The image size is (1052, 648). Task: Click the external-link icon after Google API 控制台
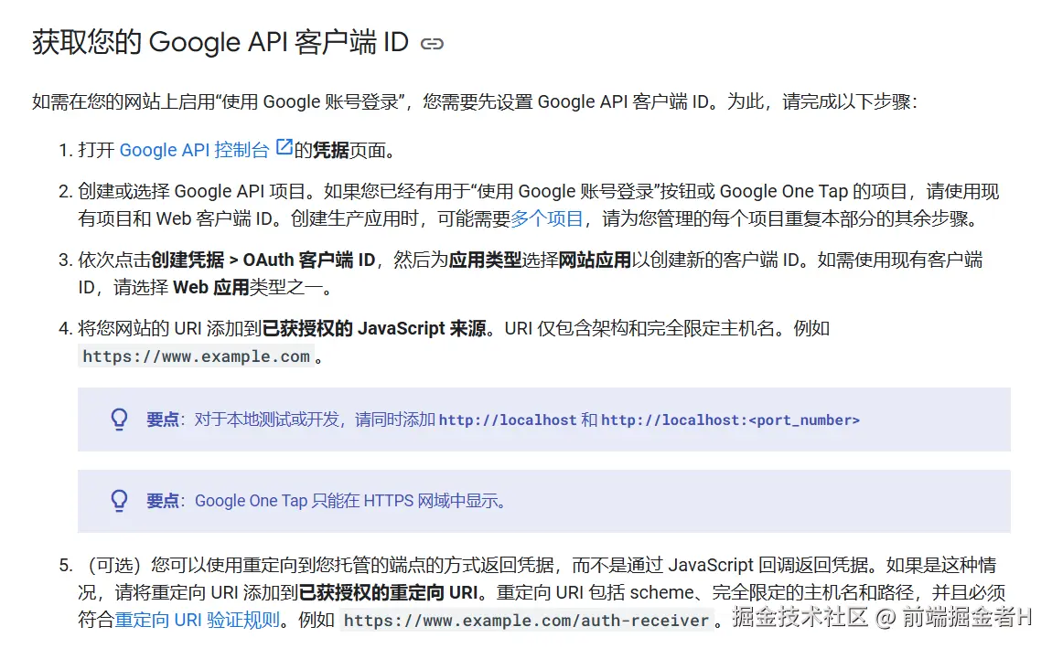click(284, 148)
